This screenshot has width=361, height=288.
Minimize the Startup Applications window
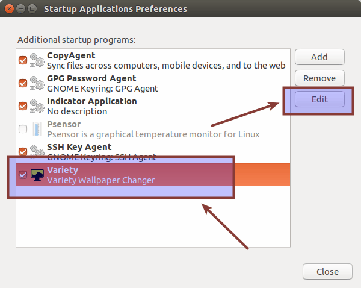[20, 9]
